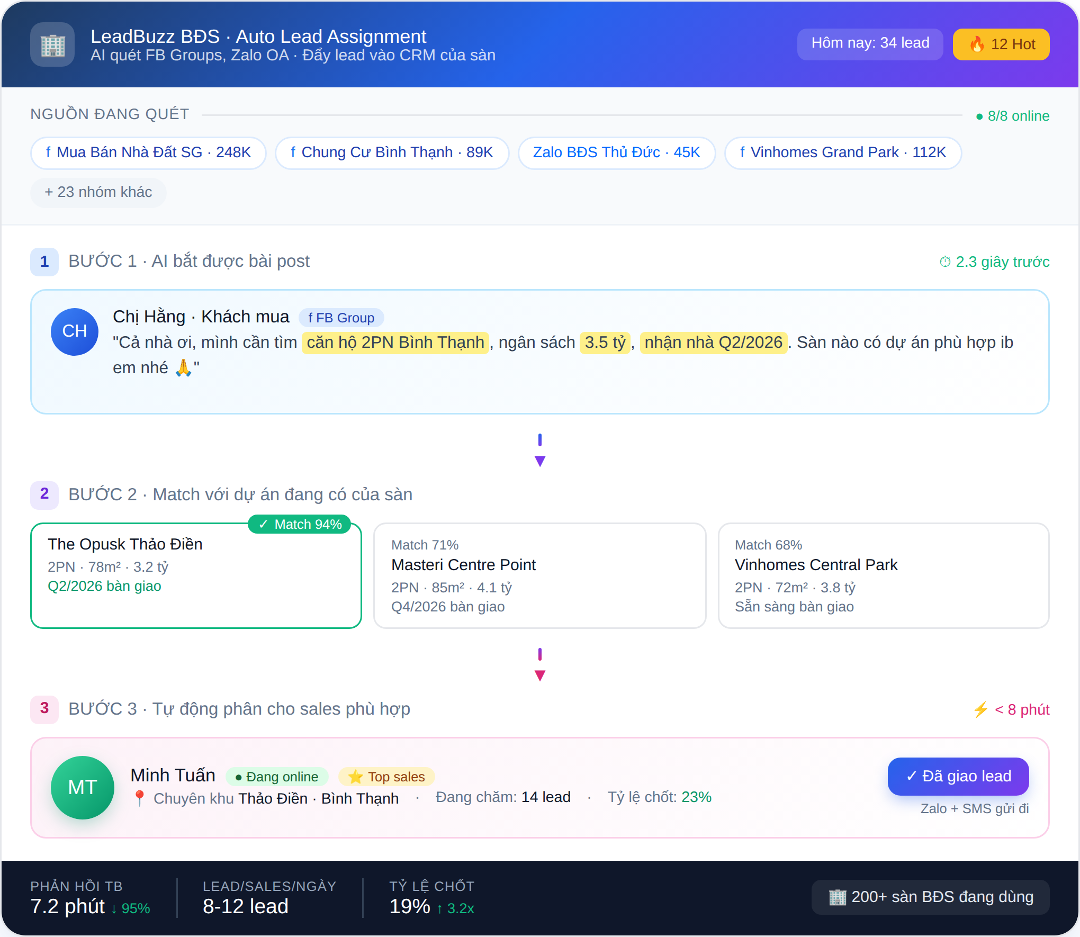Click the flame icon in 12 Hot
This screenshot has width=1080, height=937.
tap(977, 44)
